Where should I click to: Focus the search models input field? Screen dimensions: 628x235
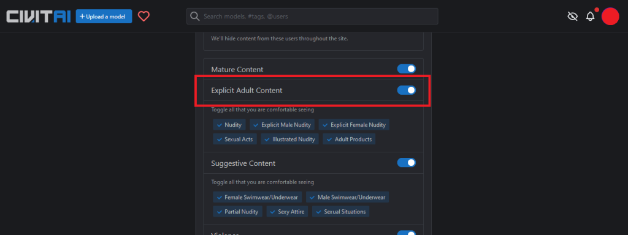click(312, 17)
